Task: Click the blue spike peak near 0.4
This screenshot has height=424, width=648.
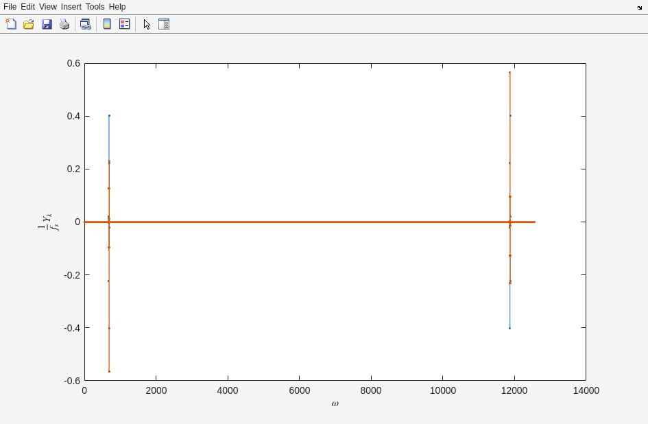Action: click(x=109, y=116)
